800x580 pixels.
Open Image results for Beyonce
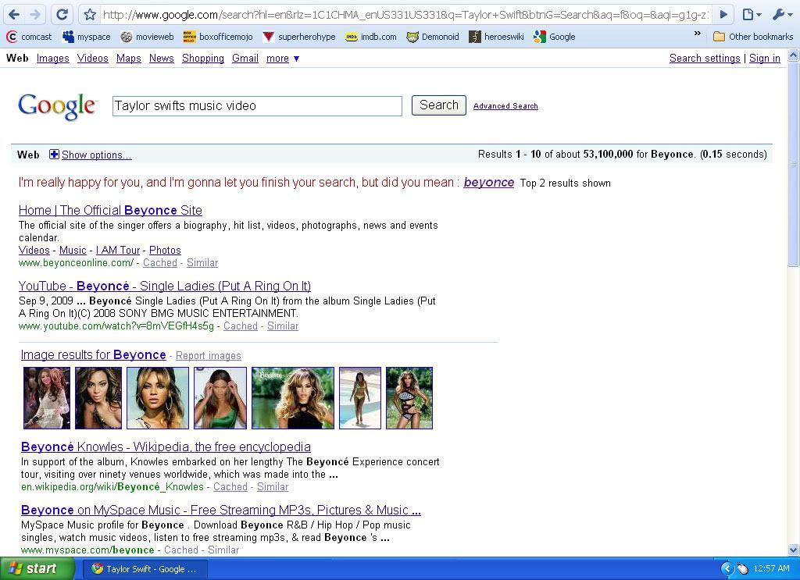click(94, 354)
